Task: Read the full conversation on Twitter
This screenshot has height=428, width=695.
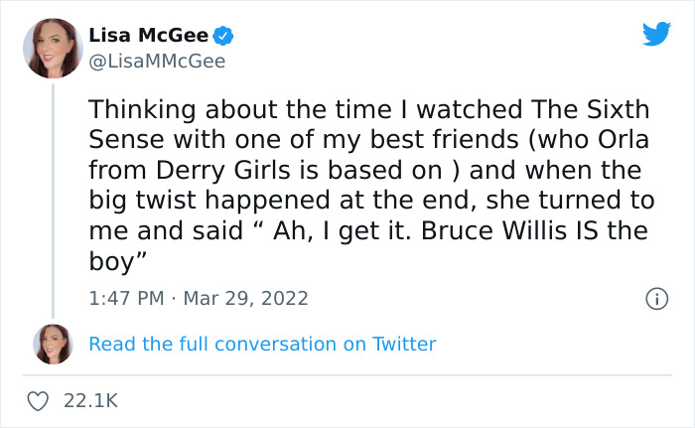Action: [x=262, y=344]
